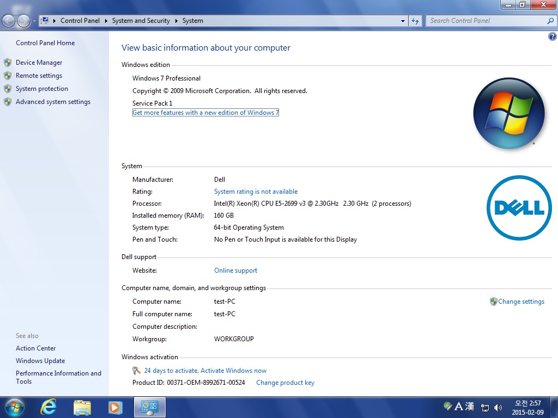Click the keys icon beside activation notice
The height and width of the screenshot is (418, 558).
point(136,371)
